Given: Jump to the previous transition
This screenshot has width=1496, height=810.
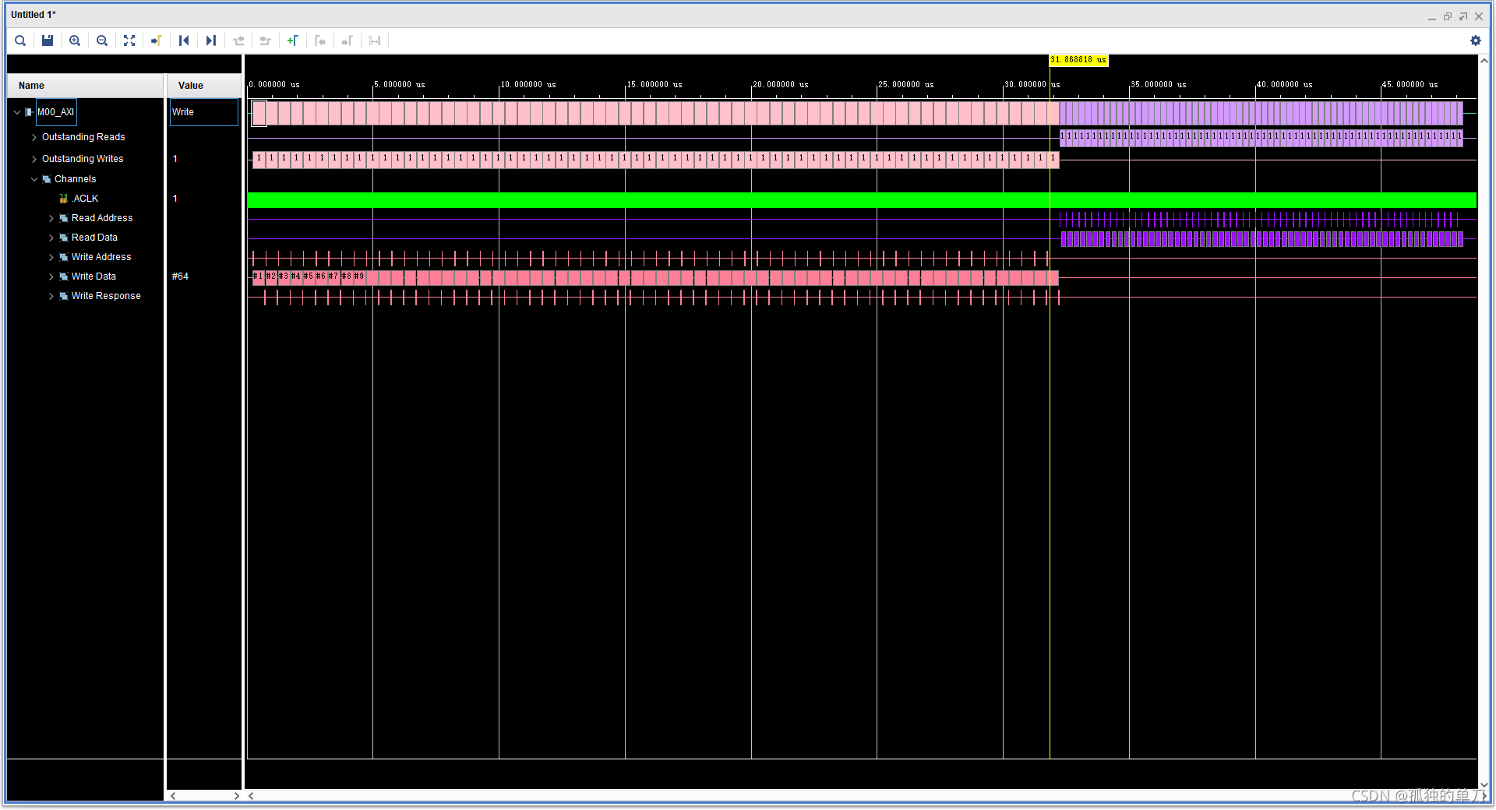Looking at the screenshot, I should point(184,40).
